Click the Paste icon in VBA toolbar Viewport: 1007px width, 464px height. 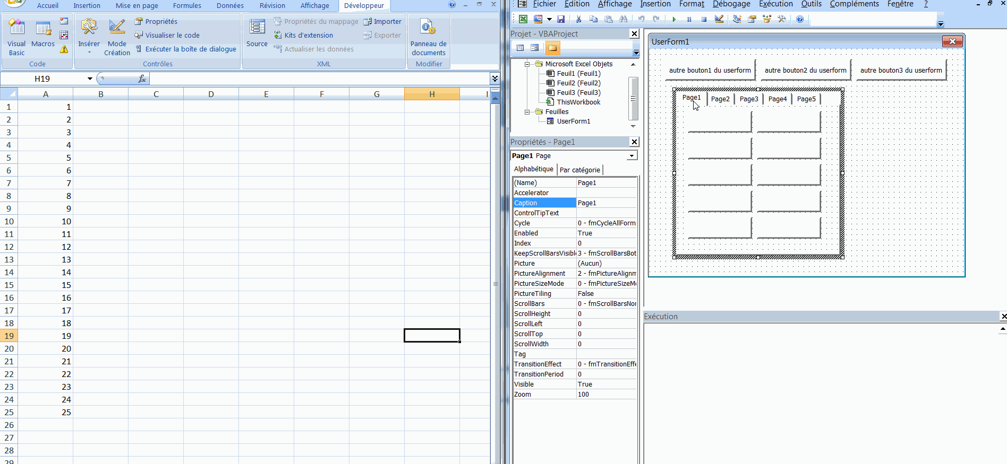(609, 19)
